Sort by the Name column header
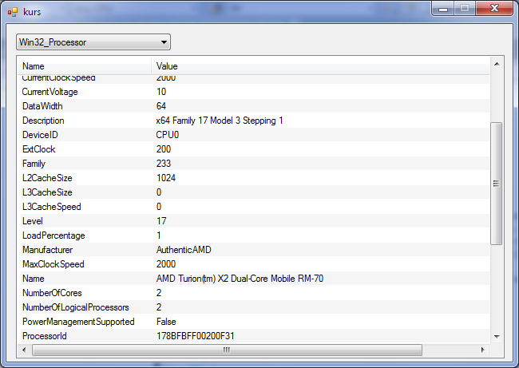519x368 pixels. (x=85, y=65)
